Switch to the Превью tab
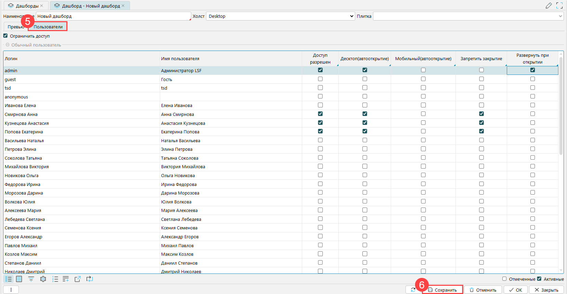Image resolution: width=567 pixels, height=294 pixels. point(16,27)
